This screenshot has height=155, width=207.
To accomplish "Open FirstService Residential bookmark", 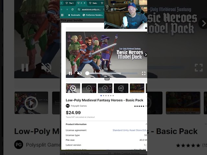I will [93, 15].
